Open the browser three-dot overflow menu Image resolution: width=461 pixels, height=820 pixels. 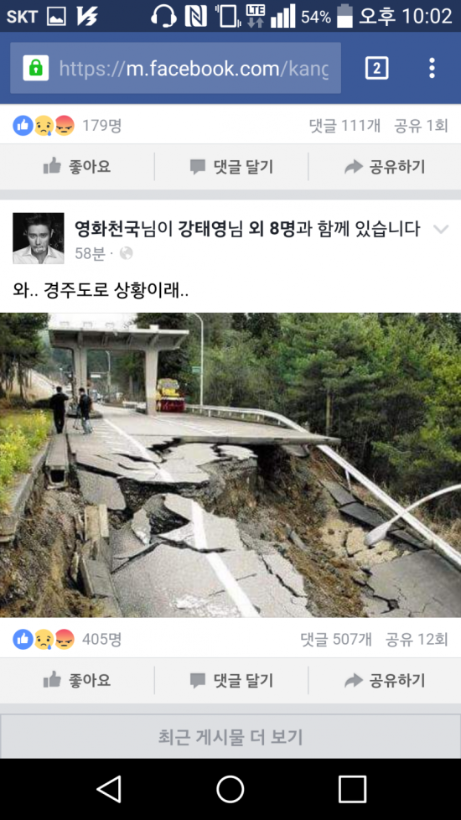tap(432, 68)
